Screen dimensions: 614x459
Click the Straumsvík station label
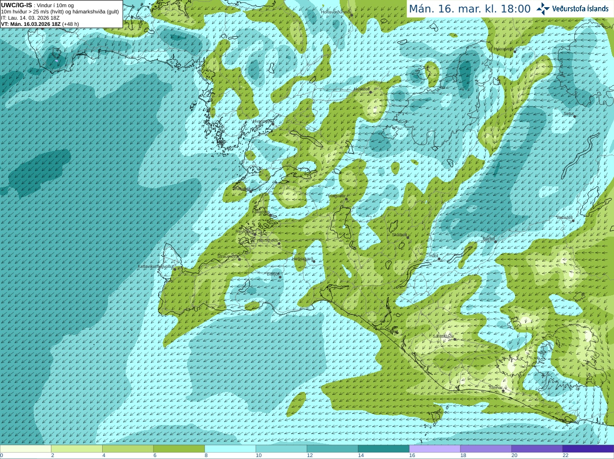coord(227,256)
